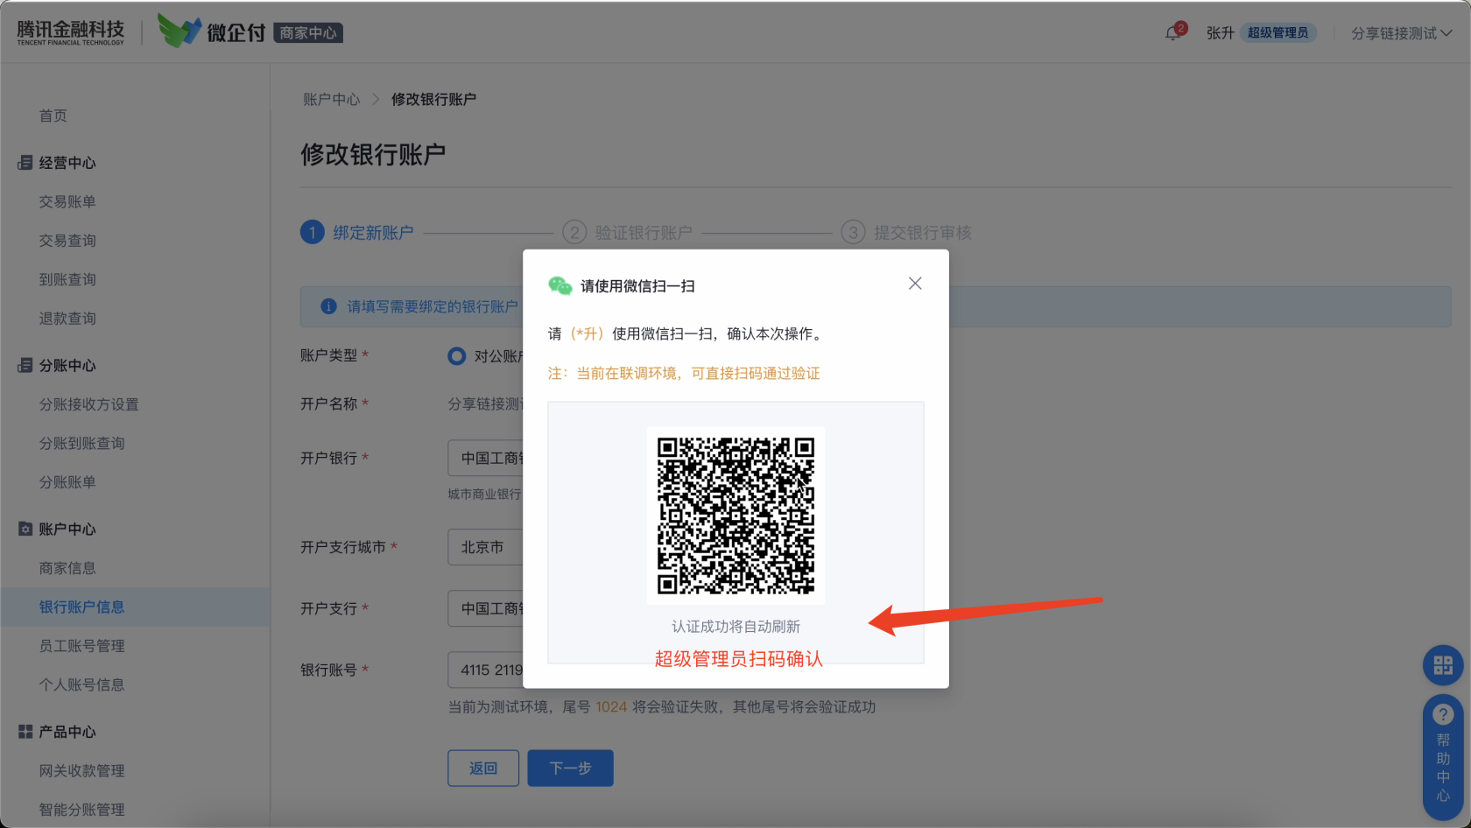Open 个人账号信息 in sidebar
The image size is (1471, 828).
tap(81, 684)
